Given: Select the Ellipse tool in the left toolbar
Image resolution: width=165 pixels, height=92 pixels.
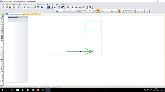Looking at the screenshot, I should [x=2, y=60].
